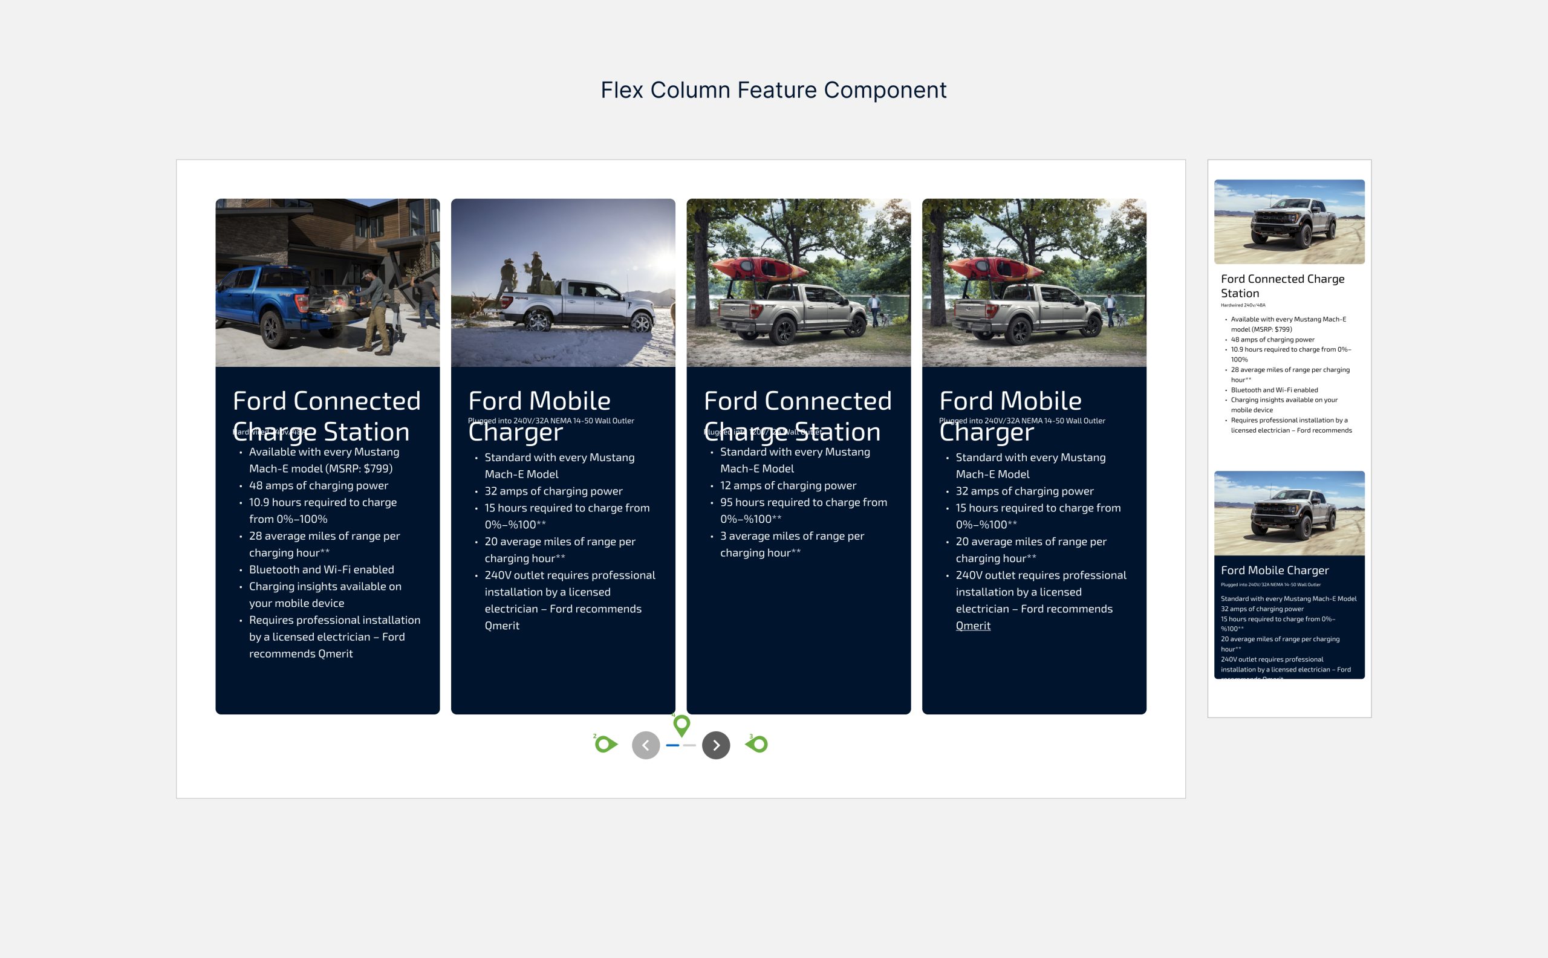Click bottom mobile preview Raptor truck image

click(x=1289, y=513)
